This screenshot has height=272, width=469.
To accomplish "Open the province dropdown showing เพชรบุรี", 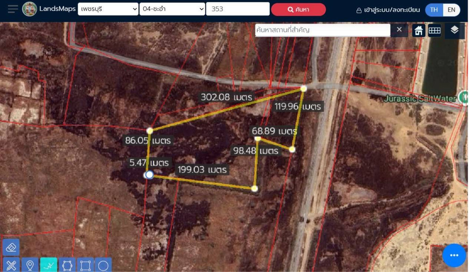I will (108, 9).
